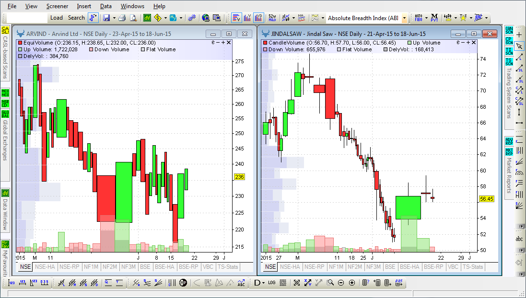This screenshot has width=526, height=298.
Task: Click the NSE CD exchange icon
Action: click(5, 103)
